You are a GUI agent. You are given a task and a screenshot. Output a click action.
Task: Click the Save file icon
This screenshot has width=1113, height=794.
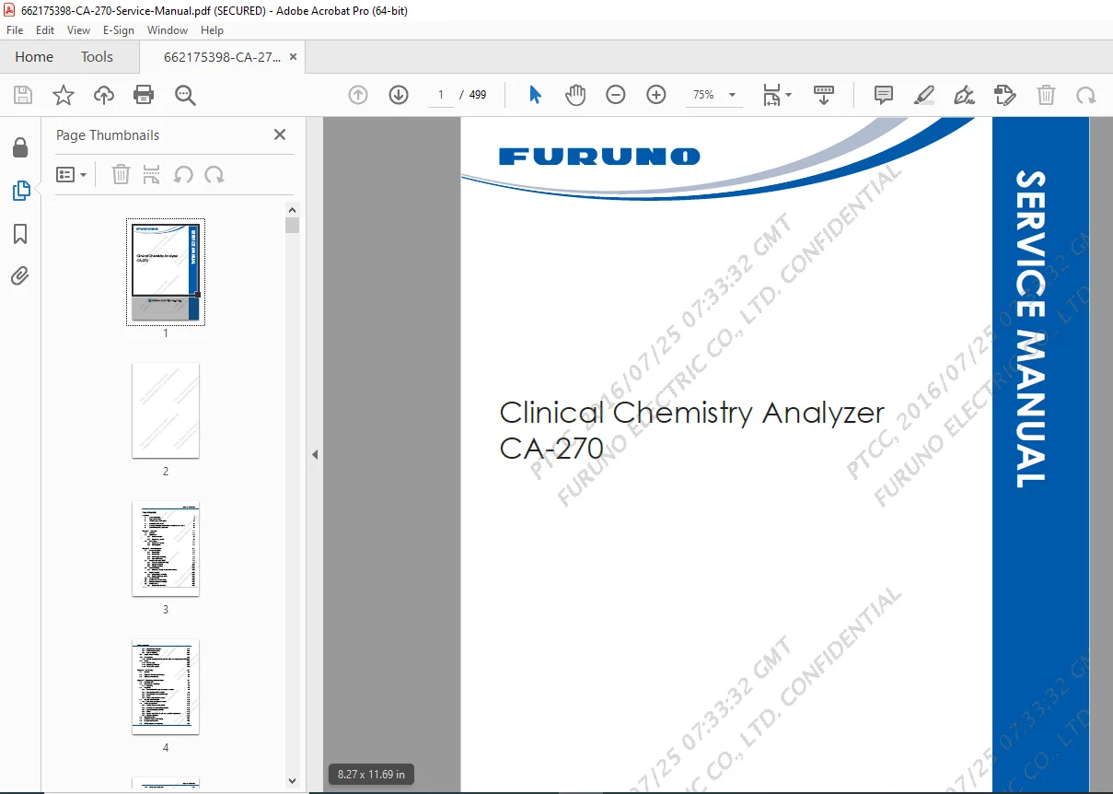[x=23, y=95]
